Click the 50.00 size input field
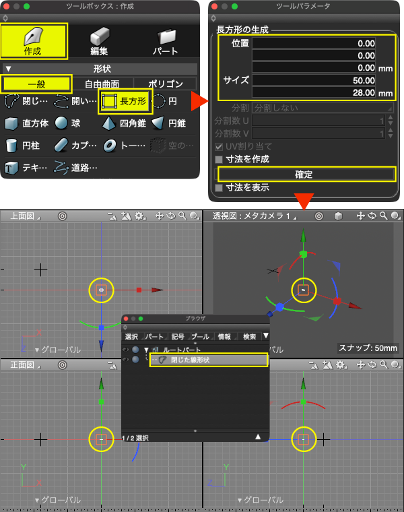 (314, 80)
